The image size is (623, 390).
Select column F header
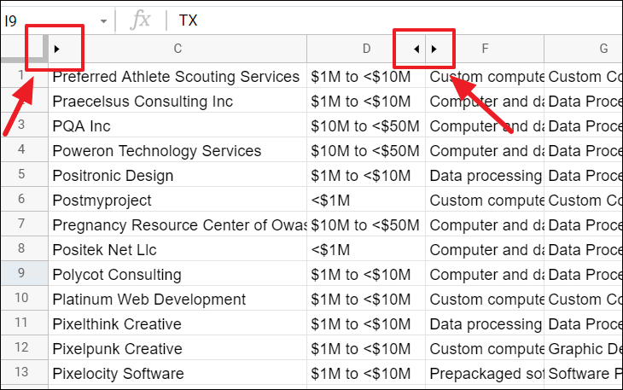[485, 49]
